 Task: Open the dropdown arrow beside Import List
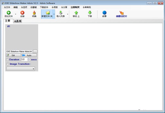click(x=68, y=14)
